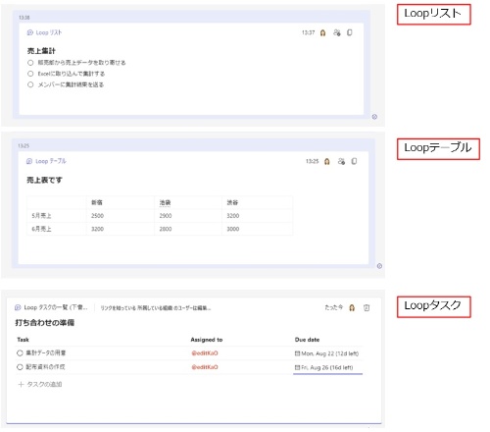Copy the Loop テーブル component with copy icon

pyautogui.click(x=354, y=161)
